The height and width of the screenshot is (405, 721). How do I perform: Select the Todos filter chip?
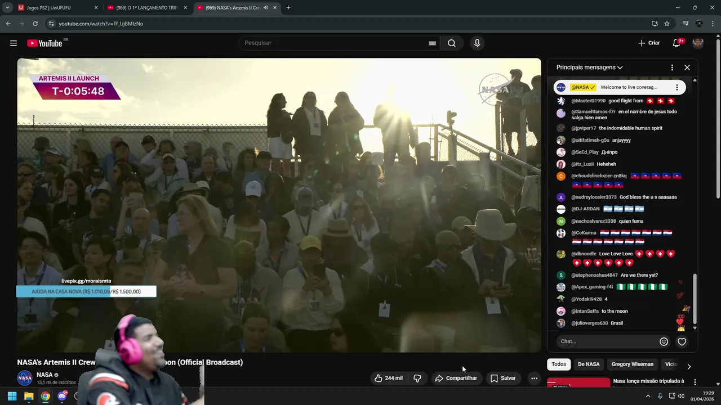[x=559, y=364]
